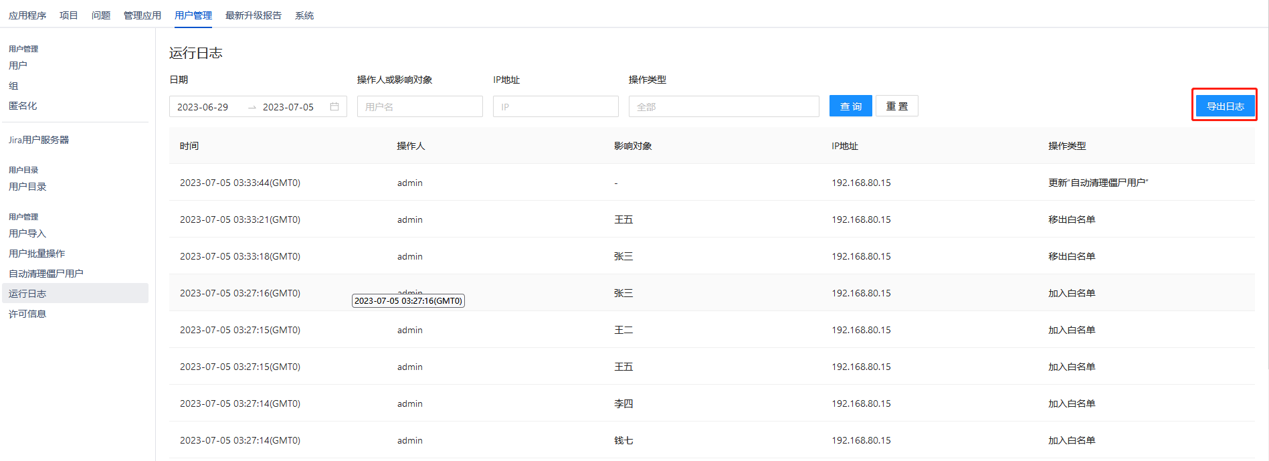Switch to the 项目 menu tab

(69, 15)
